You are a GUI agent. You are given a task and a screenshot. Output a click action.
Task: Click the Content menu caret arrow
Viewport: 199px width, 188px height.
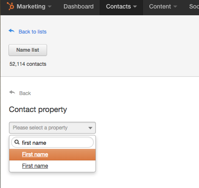click(x=175, y=6)
